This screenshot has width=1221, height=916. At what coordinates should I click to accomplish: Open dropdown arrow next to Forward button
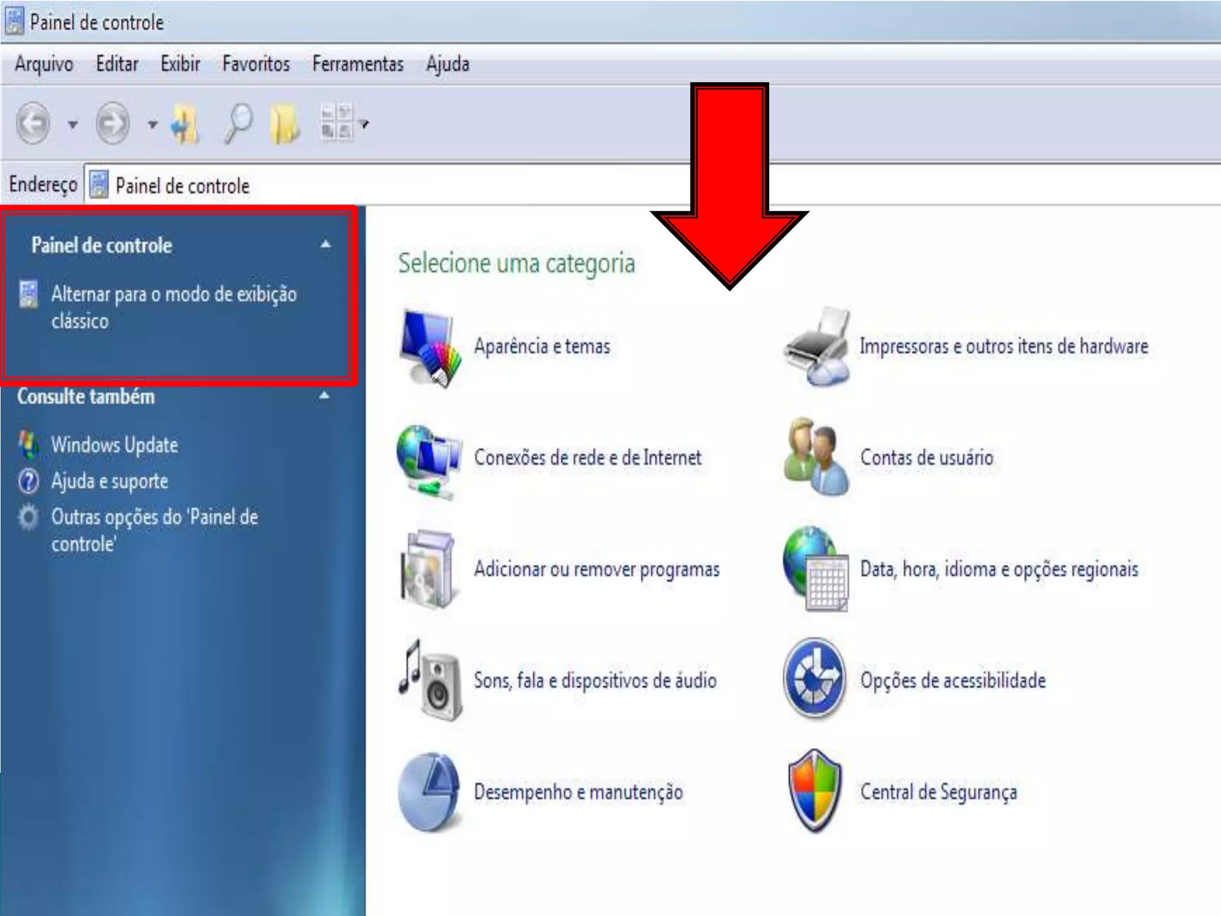pos(153,124)
